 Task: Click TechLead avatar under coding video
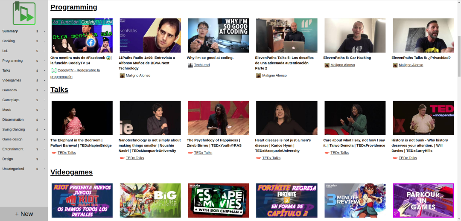190,65
